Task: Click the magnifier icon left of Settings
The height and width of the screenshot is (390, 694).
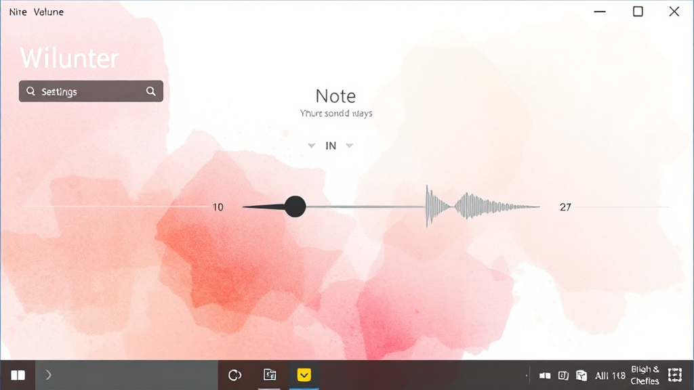Action: click(x=30, y=91)
